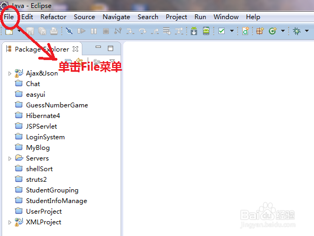Select the shellSort project
This screenshot has height=236, width=314.
(39, 169)
